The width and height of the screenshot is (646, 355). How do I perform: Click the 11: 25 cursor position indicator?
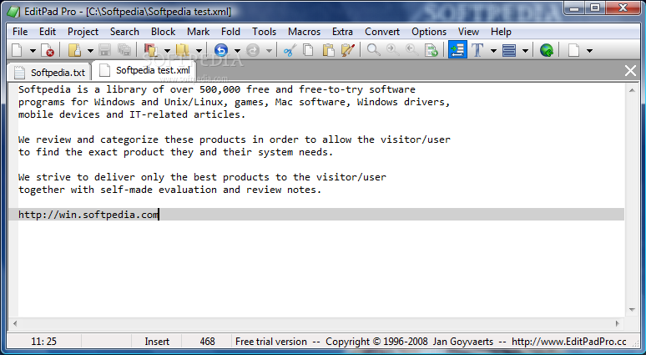[43, 342]
